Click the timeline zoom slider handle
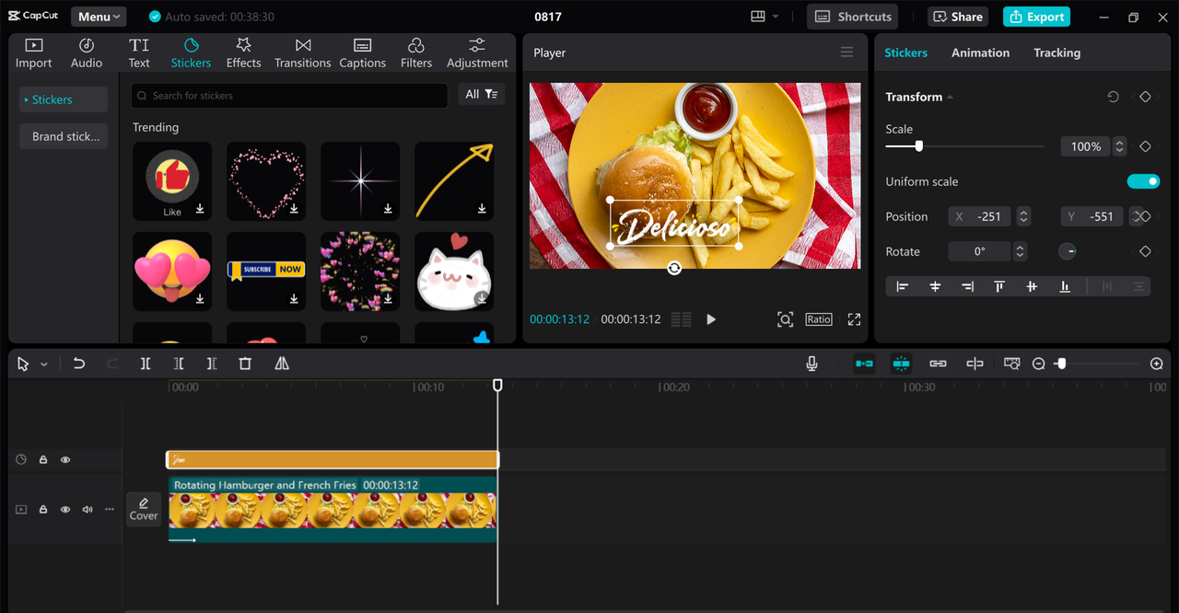Viewport: 1179px width, 613px height. pyautogui.click(x=1061, y=364)
